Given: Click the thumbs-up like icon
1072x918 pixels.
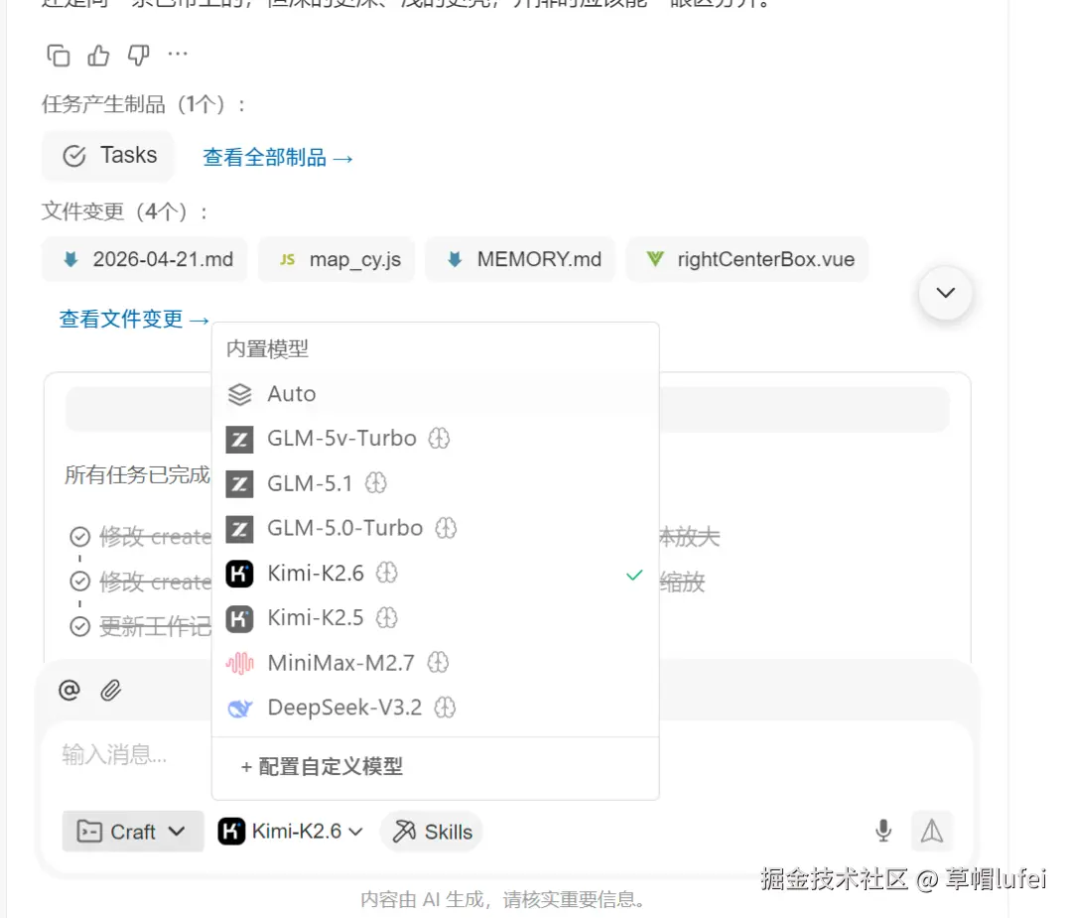Looking at the screenshot, I should point(98,56).
